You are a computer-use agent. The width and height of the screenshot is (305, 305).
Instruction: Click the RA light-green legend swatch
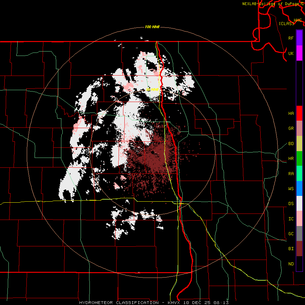pos(299,174)
